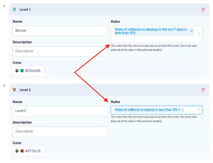Move Level 2 up with arrow

point(4,86)
